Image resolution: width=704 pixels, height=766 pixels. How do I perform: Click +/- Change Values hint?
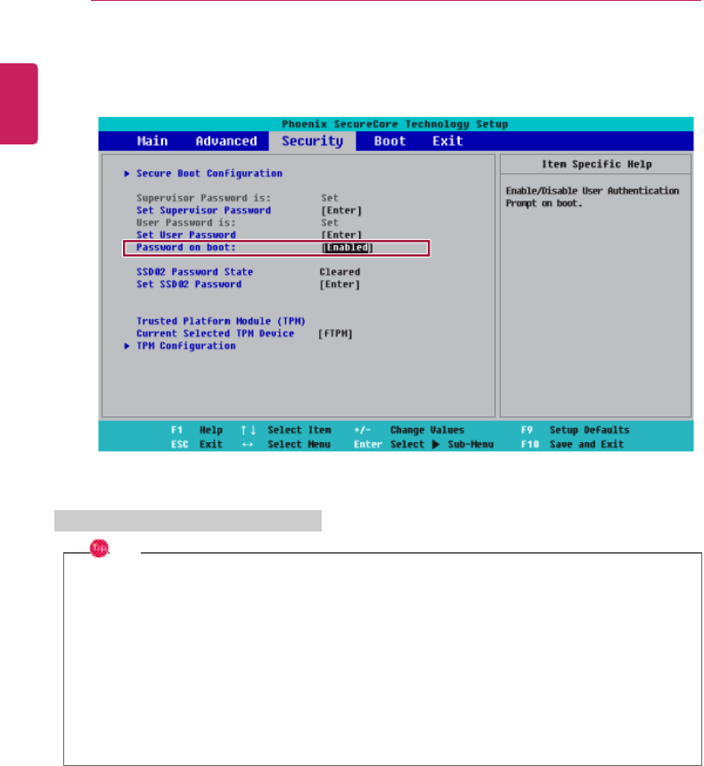[x=409, y=431]
